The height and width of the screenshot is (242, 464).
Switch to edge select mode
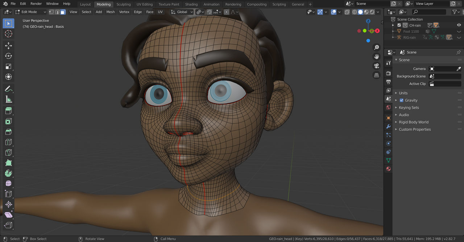pos(57,12)
